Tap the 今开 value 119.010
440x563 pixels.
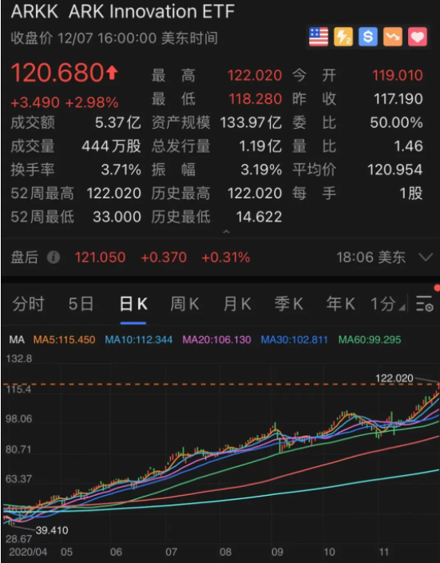click(398, 75)
